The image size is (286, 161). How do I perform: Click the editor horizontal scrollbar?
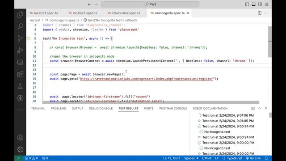click(151, 102)
